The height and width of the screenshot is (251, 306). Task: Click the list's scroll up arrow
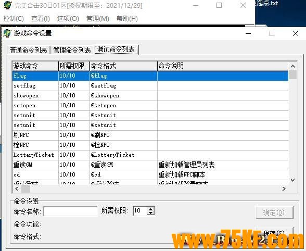point(292,66)
